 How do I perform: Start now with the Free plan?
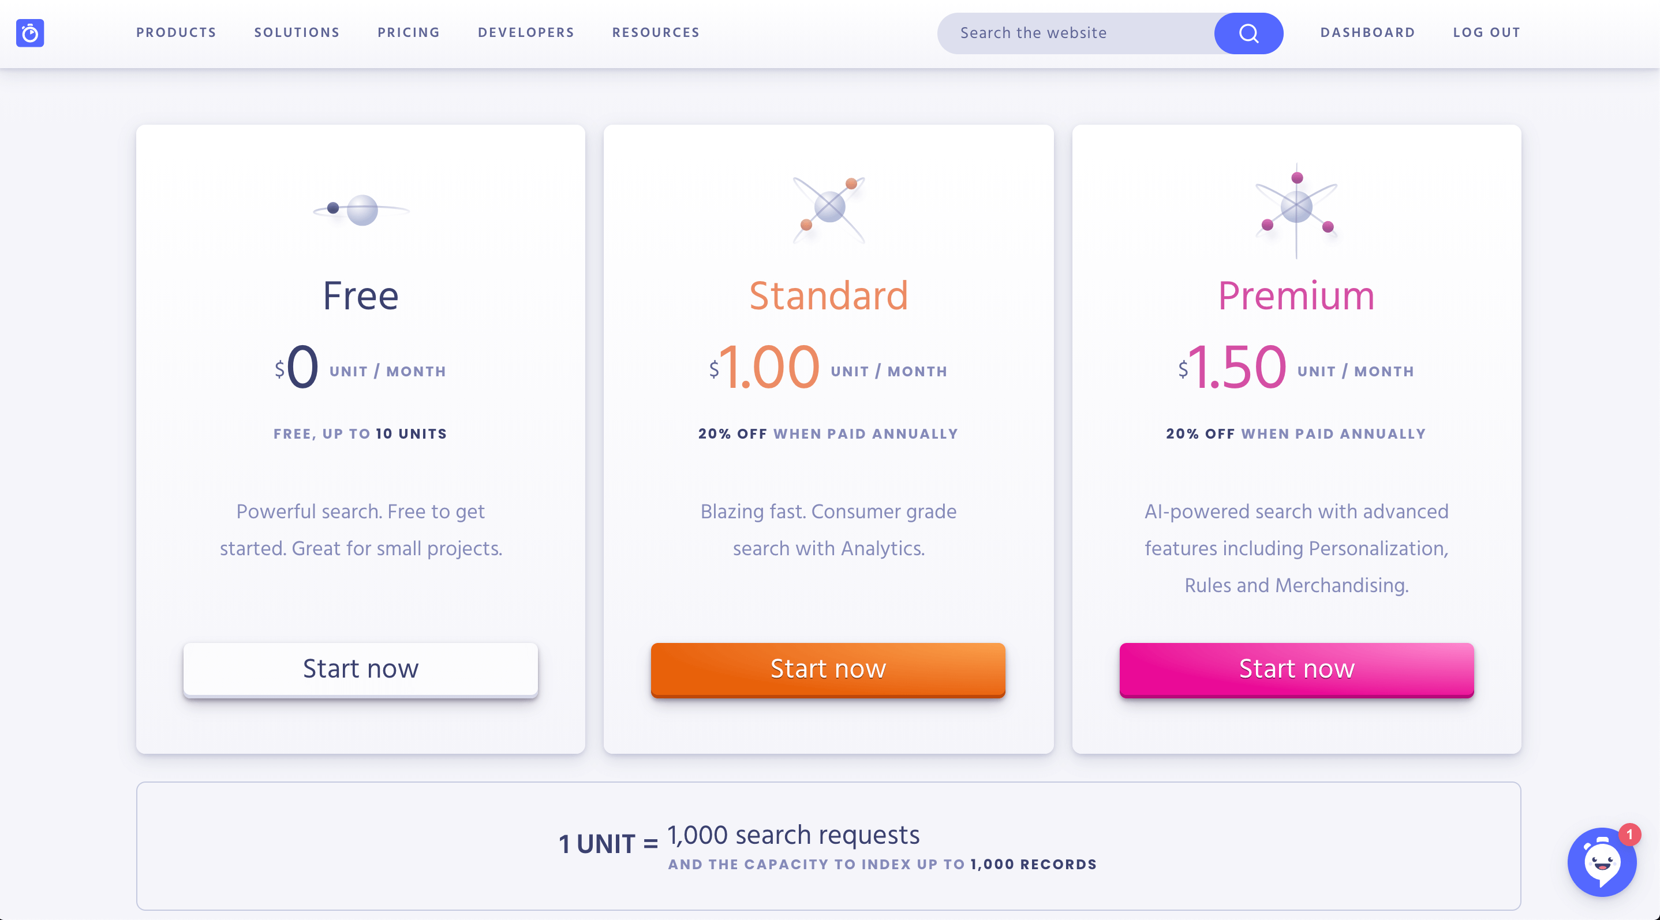point(360,669)
